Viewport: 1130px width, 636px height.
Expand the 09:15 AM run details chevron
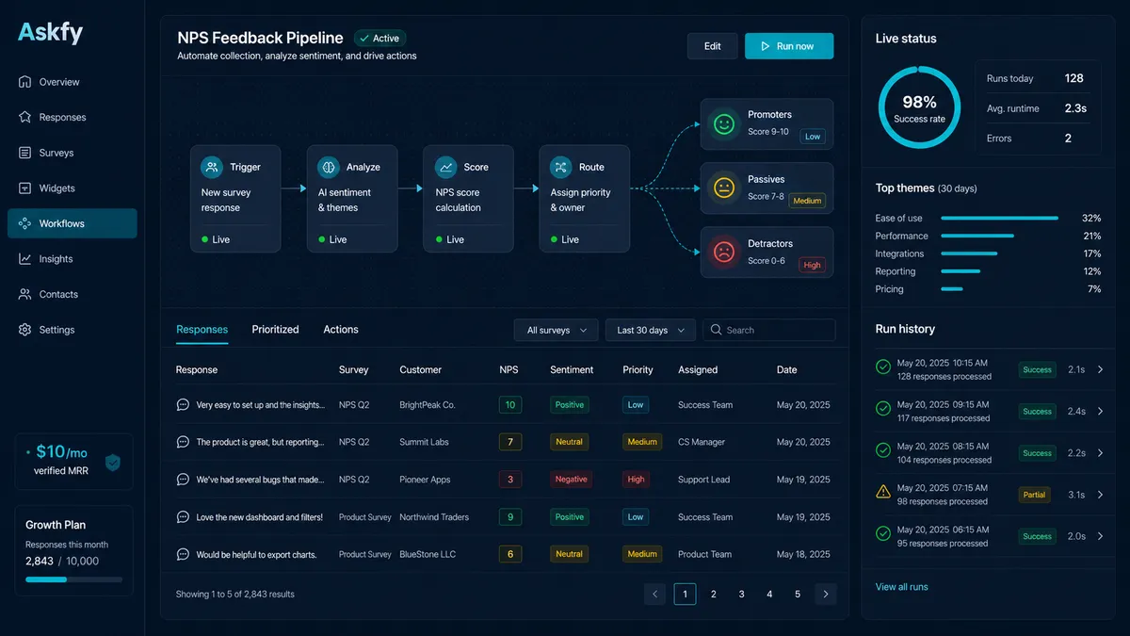point(1101,411)
